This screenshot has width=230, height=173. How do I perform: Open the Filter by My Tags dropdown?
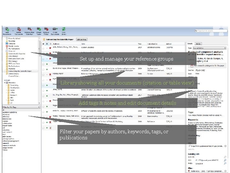[21, 107]
